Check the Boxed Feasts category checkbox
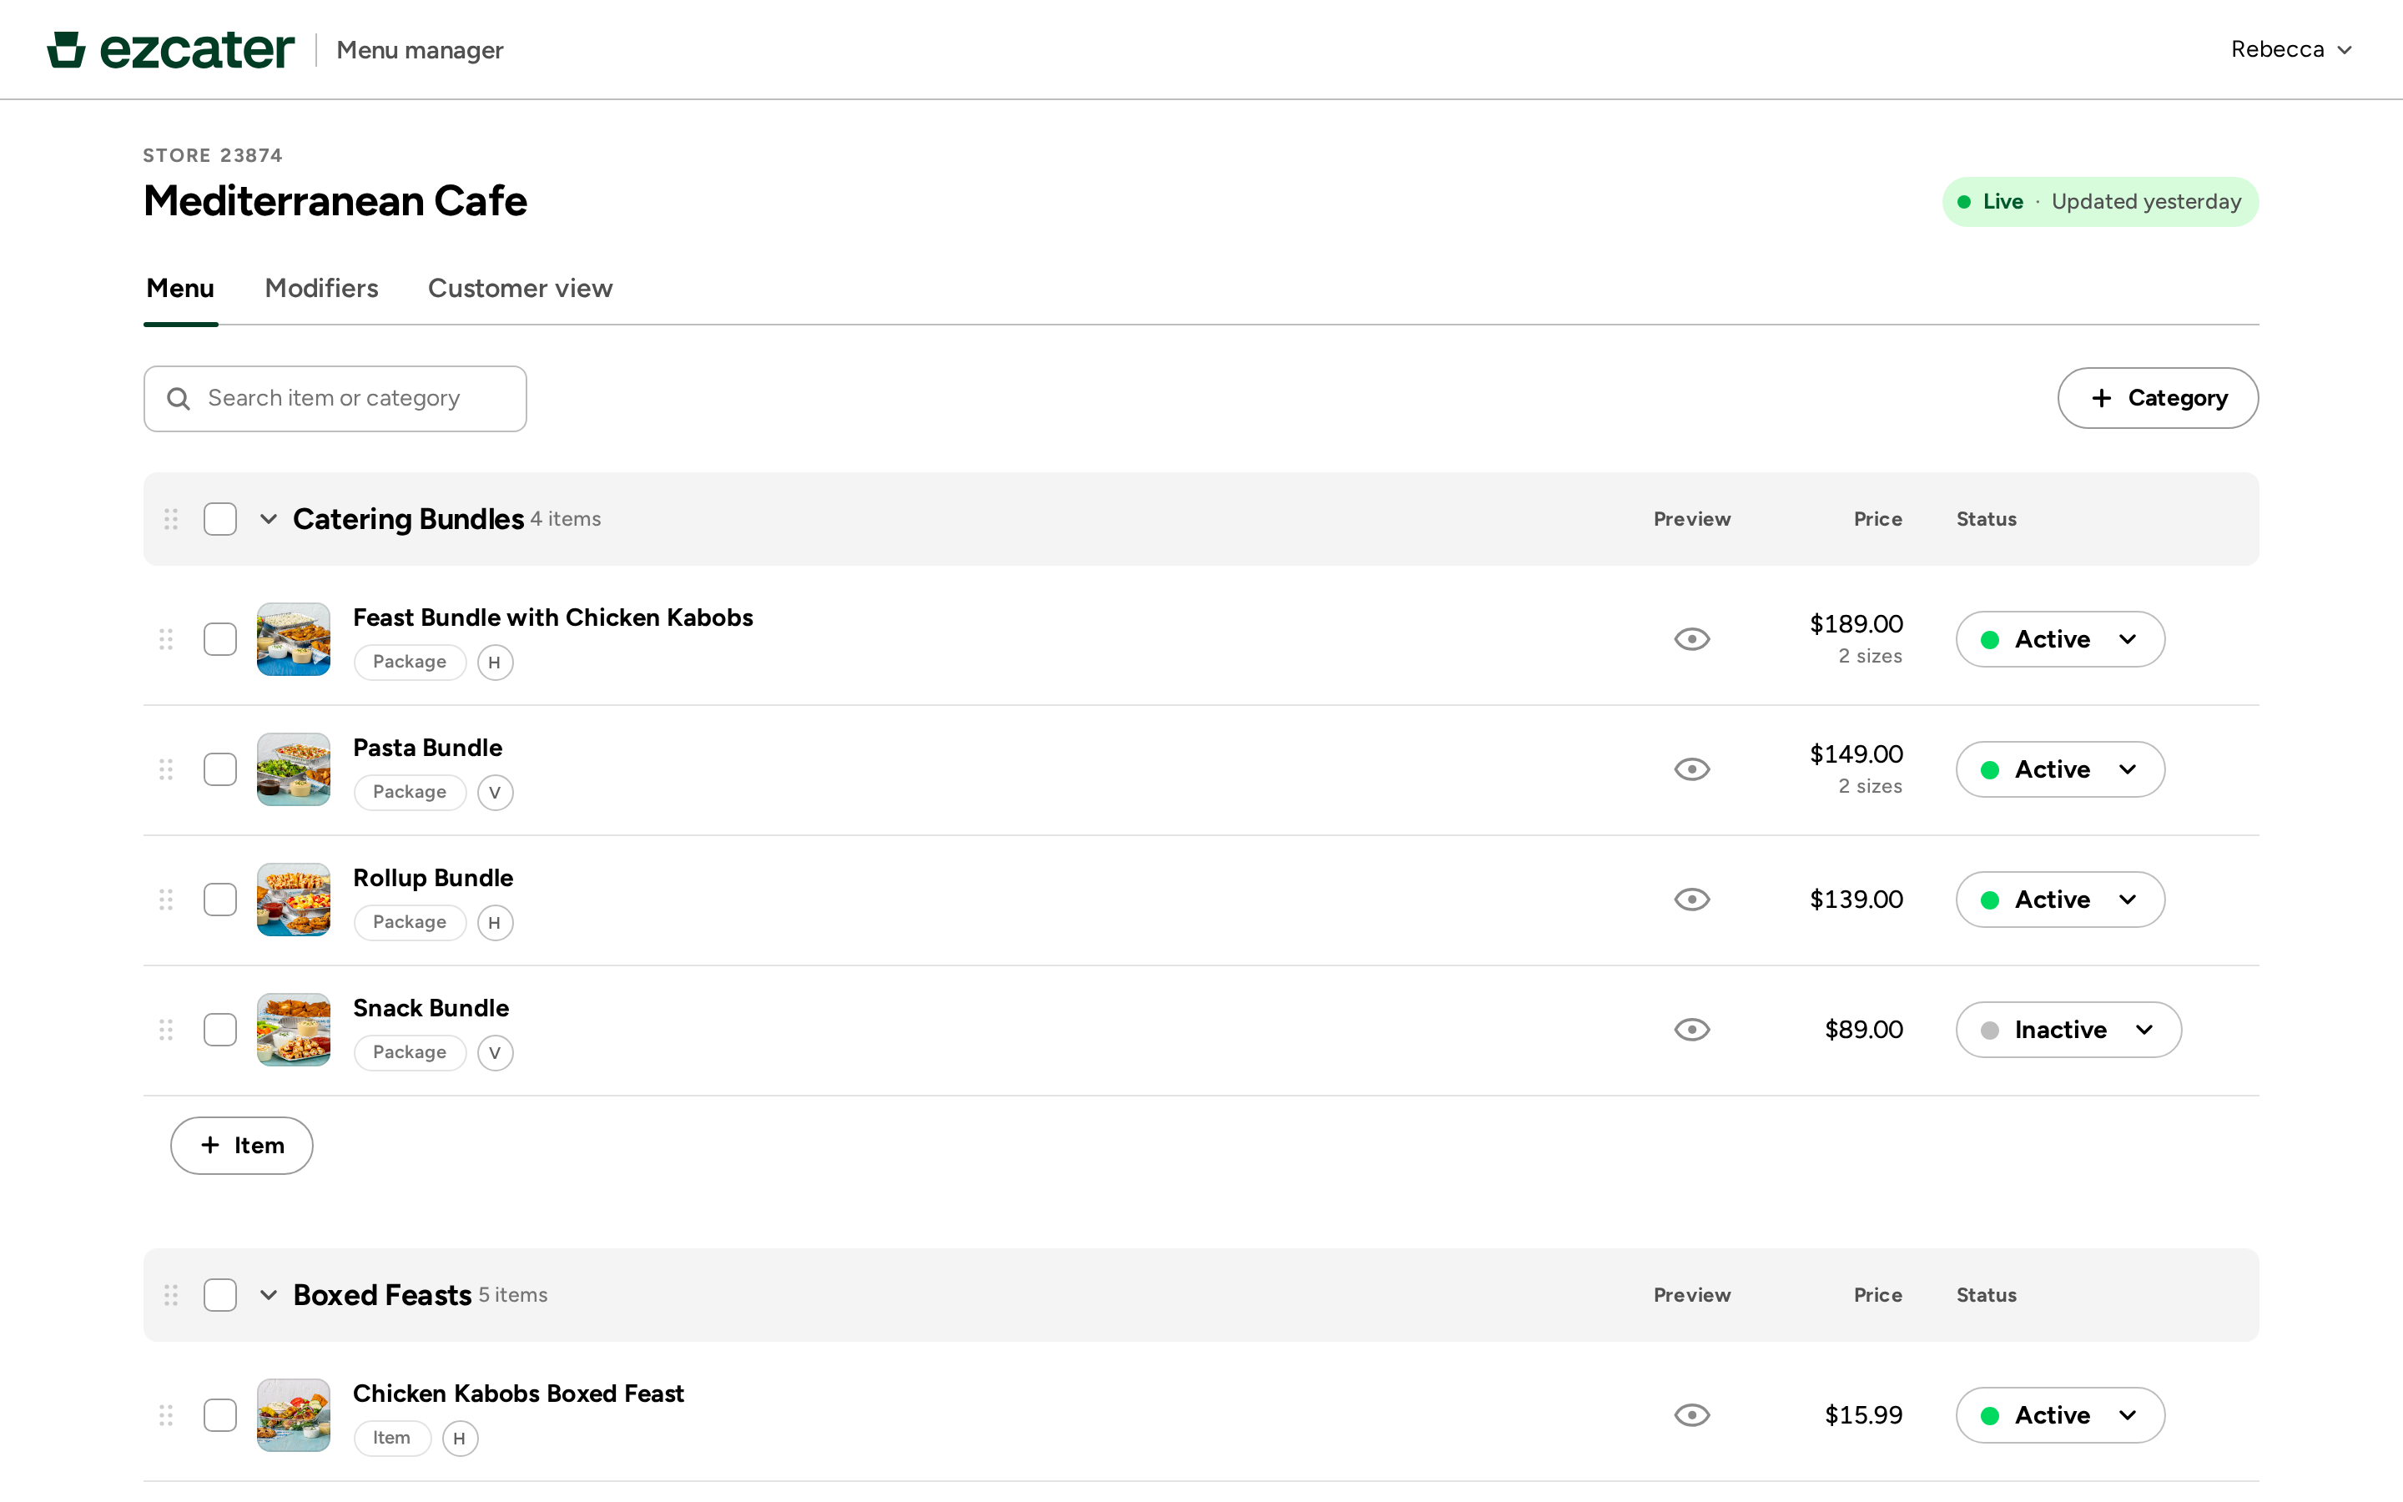 click(x=220, y=1294)
